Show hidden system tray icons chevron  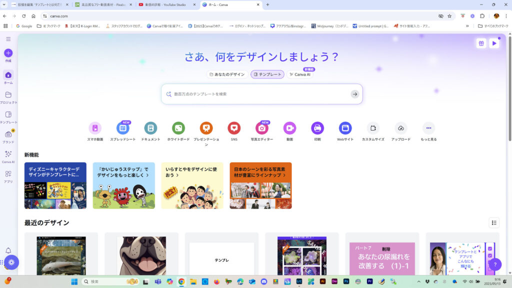point(418,281)
